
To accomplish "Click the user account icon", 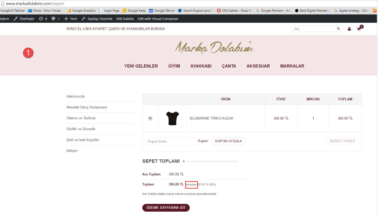I will click(349, 29).
